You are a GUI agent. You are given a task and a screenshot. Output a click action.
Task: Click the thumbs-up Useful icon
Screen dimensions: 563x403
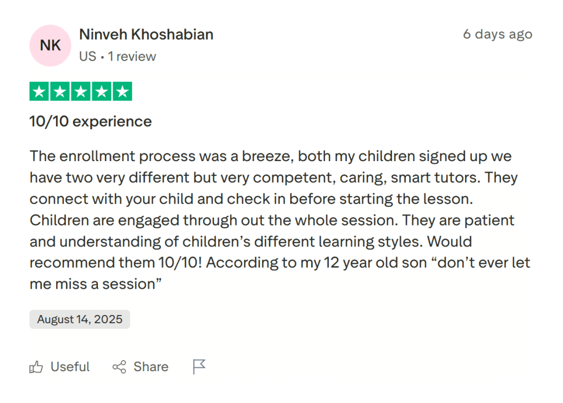(36, 367)
